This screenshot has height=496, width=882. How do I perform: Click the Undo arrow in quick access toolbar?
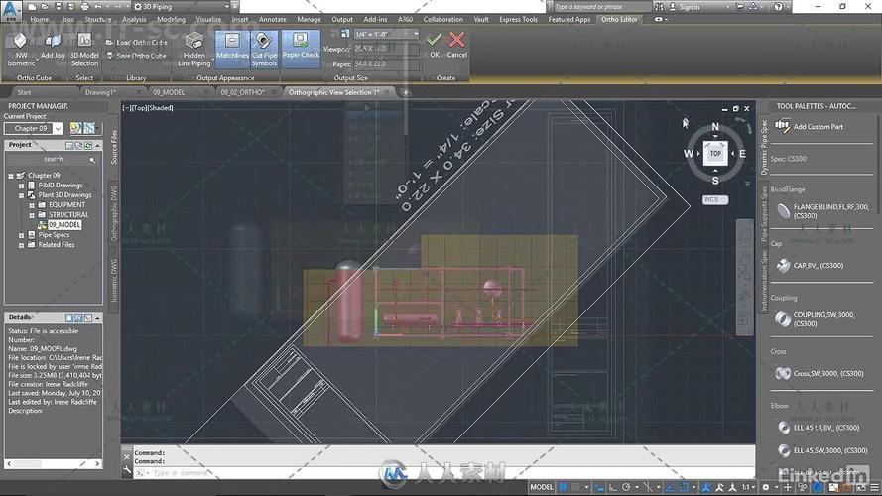(98, 7)
